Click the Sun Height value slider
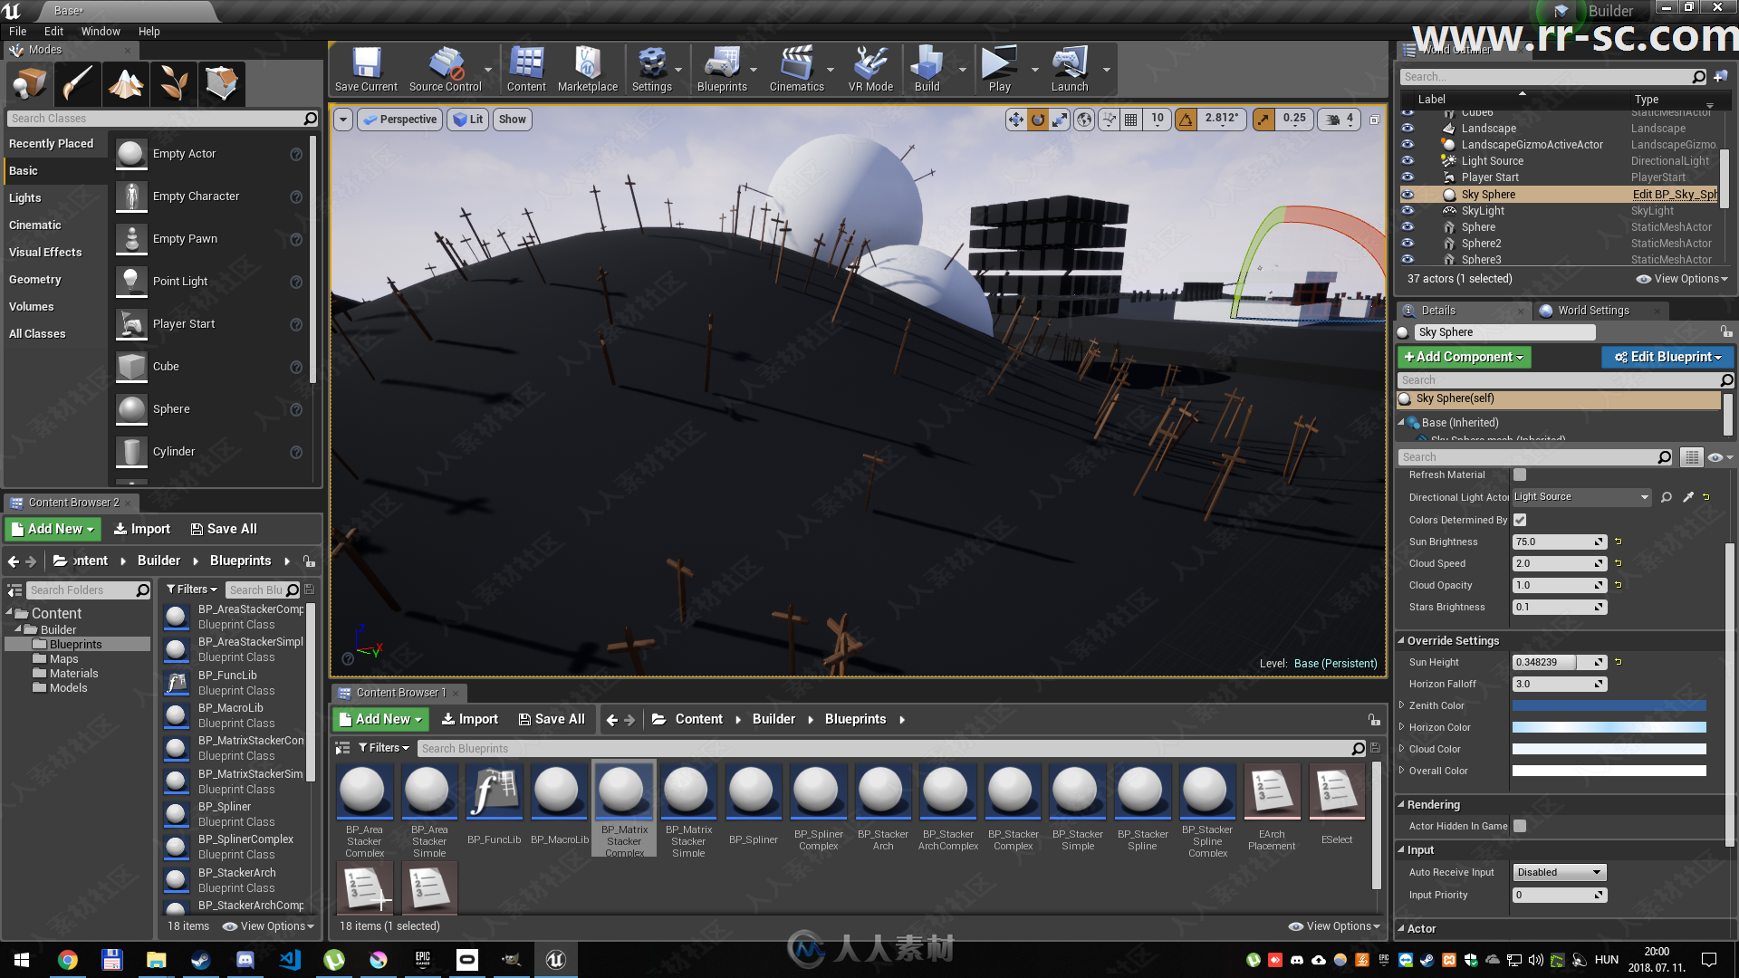The height and width of the screenshot is (978, 1739). pos(1559,662)
